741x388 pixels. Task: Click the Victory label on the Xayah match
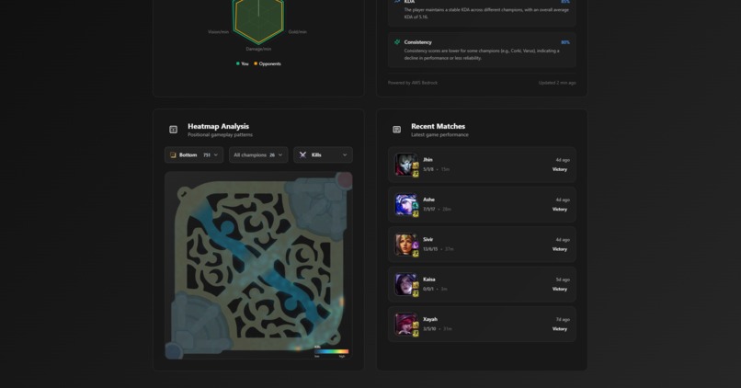[560, 329]
